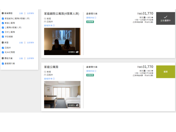
Task: Click the no-smoking icon under 家庭劇院公寓房
Action: coord(45,18)
